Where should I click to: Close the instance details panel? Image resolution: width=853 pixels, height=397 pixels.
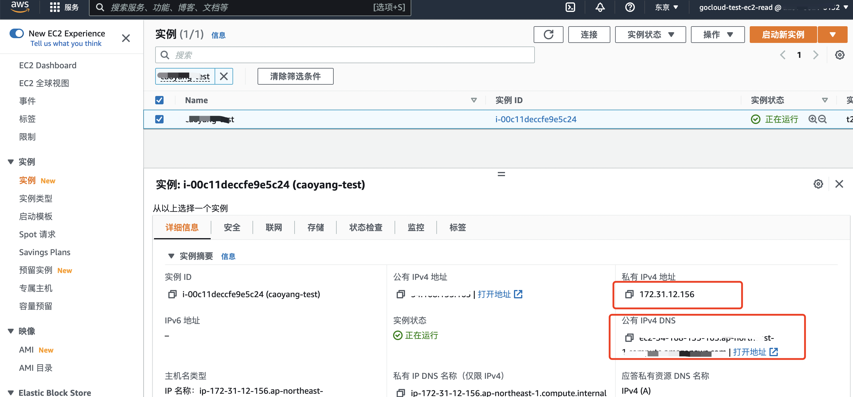pyautogui.click(x=839, y=184)
